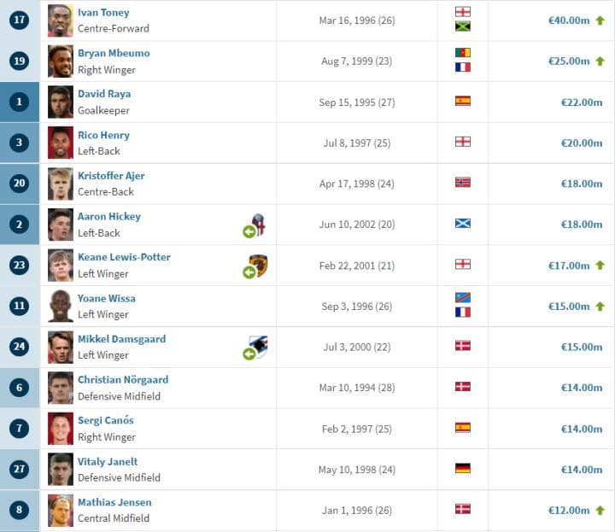
Task: Click Jamaica flag in Ivan Toney row
Action: (x=463, y=26)
